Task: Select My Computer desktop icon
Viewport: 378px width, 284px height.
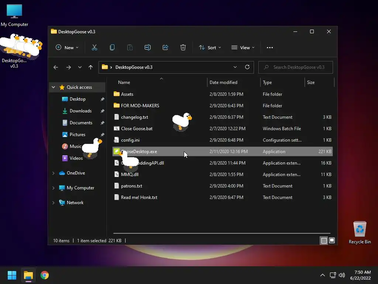Action: 14,15
